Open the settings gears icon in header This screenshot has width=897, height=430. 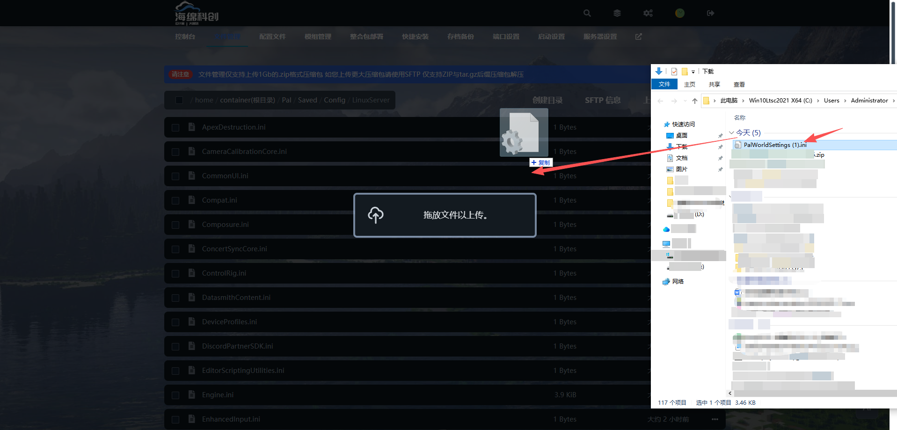pyautogui.click(x=648, y=13)
